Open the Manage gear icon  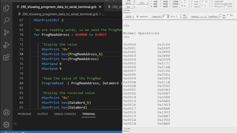tap(6, 125)
